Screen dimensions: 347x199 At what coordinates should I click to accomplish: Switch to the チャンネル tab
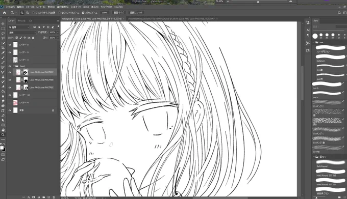pyautogui.click(x=21, y=21)
